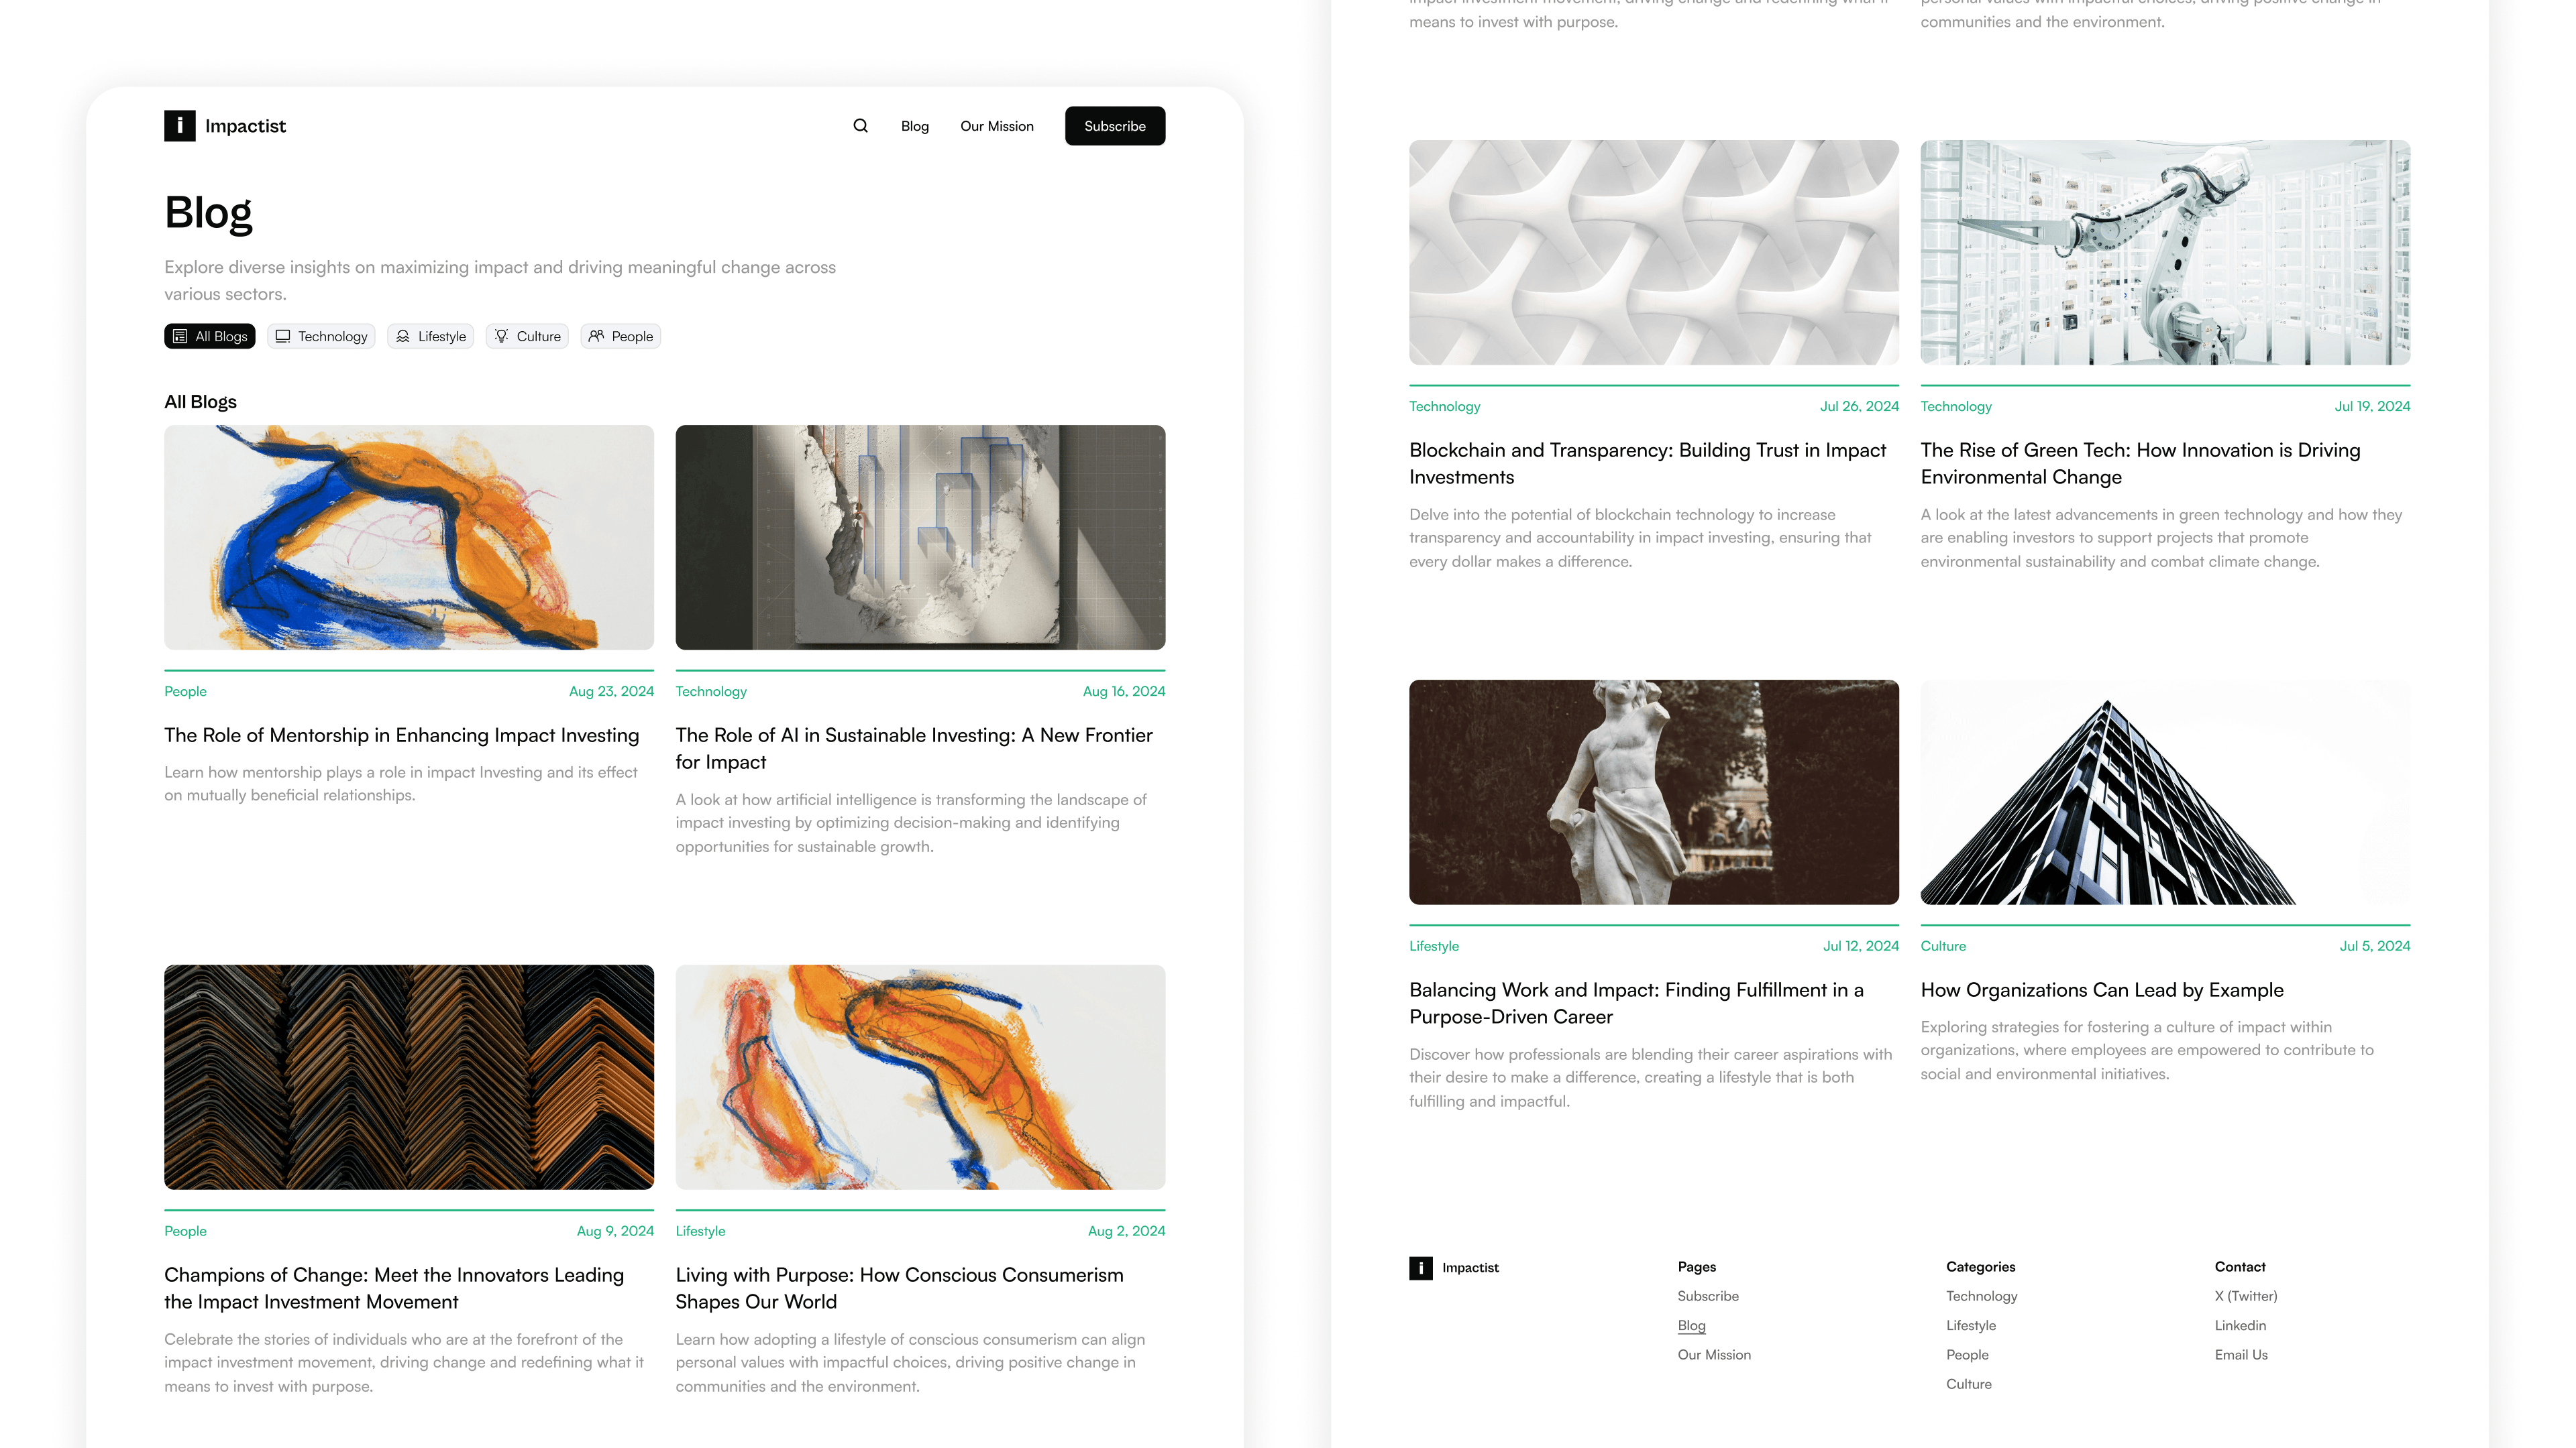This screenshot has height=1448, width=2576.
Task: Open People in the footer Categories list
Action: pos(1967,1355)
